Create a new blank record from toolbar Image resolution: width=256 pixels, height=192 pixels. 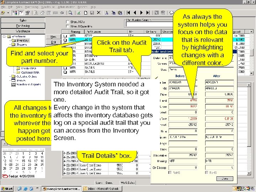[86, 13]
